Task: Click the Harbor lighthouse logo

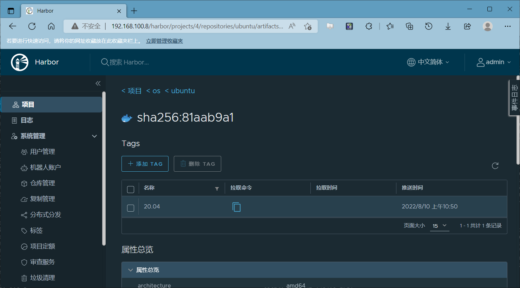Action: (20, 62)
